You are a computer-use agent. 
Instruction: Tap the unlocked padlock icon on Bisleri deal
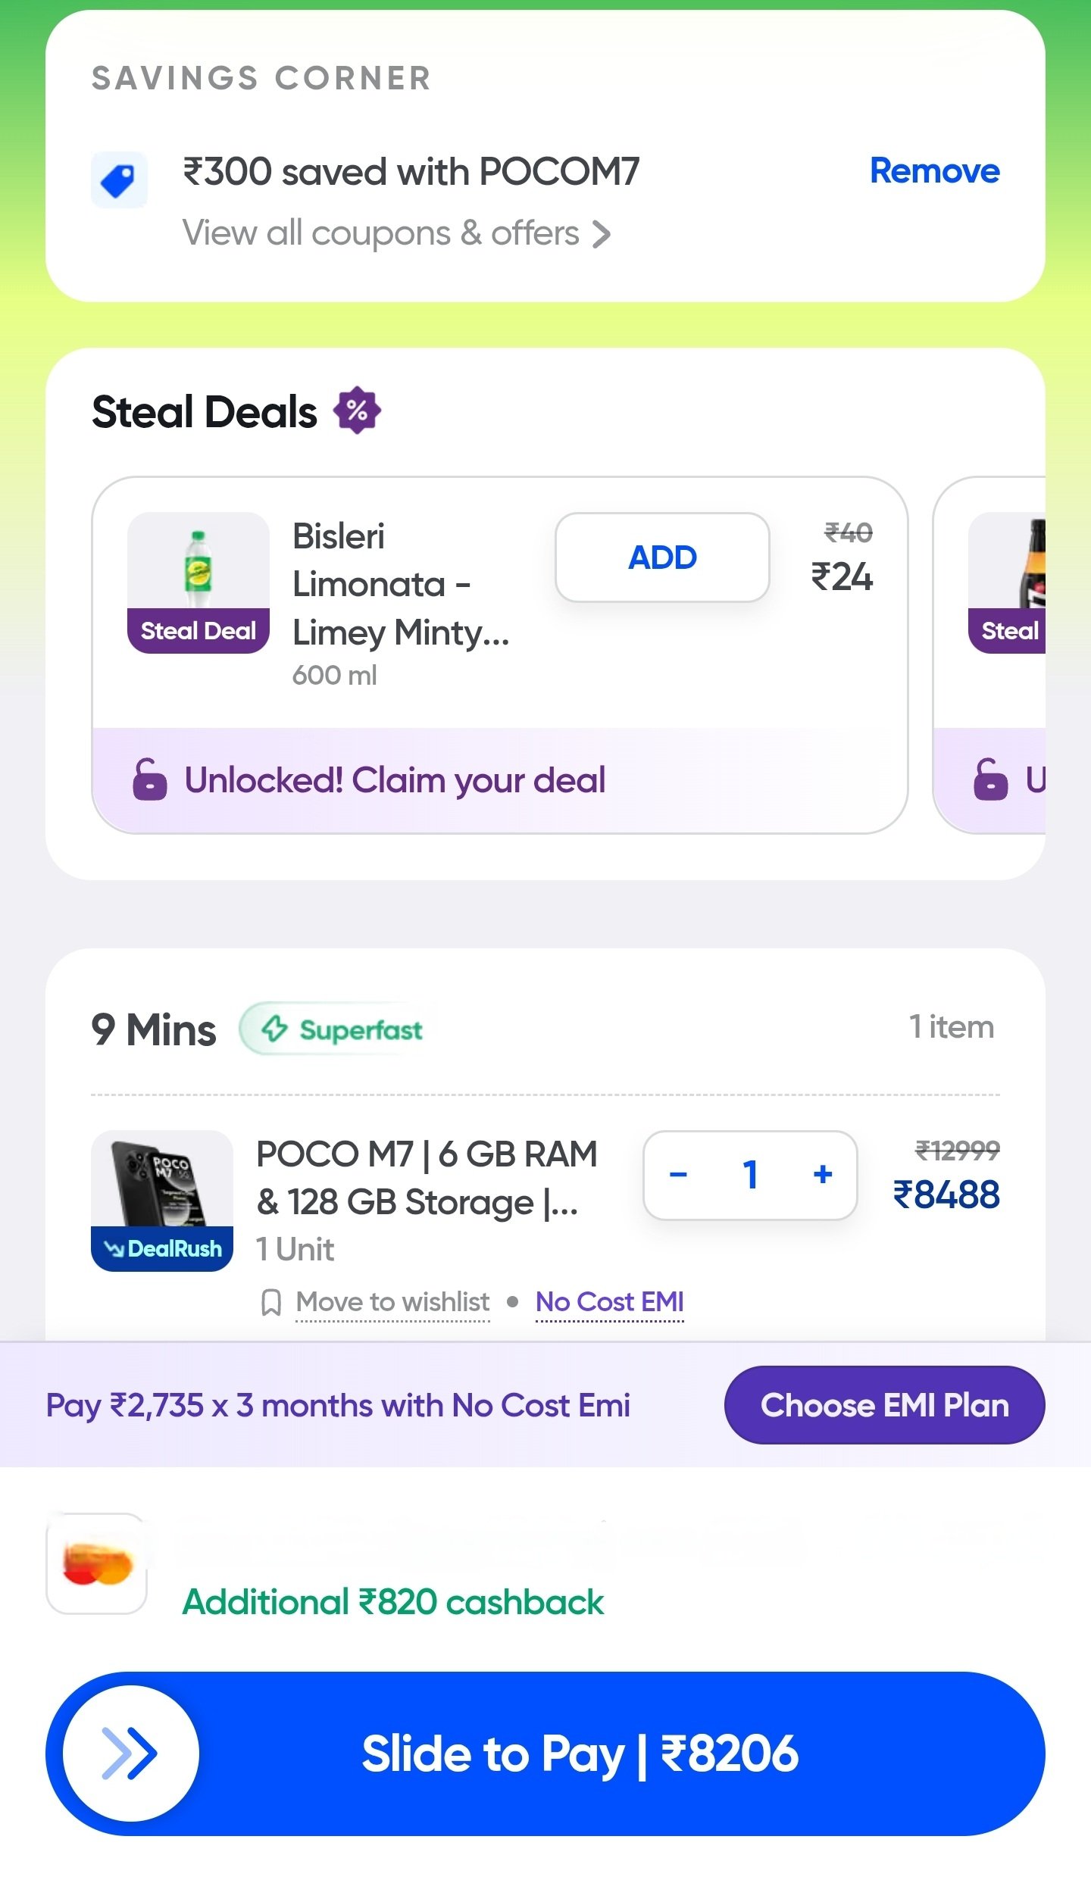click(x=149, y=779)
